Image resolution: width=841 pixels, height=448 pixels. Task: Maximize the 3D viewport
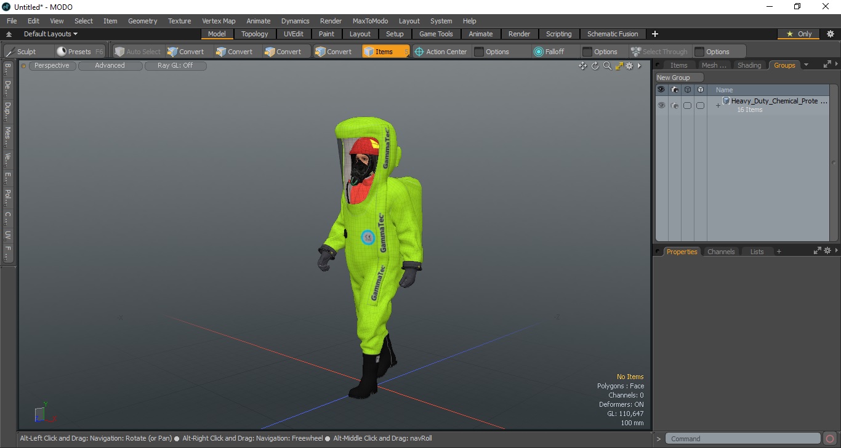[619, 66]
